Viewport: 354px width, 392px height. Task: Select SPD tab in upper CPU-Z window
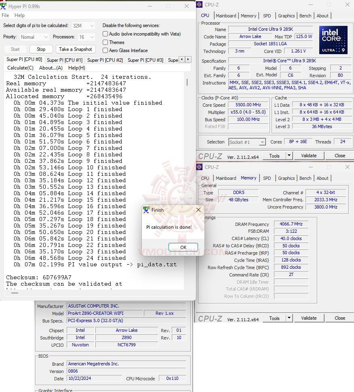[x=267, y=16]
